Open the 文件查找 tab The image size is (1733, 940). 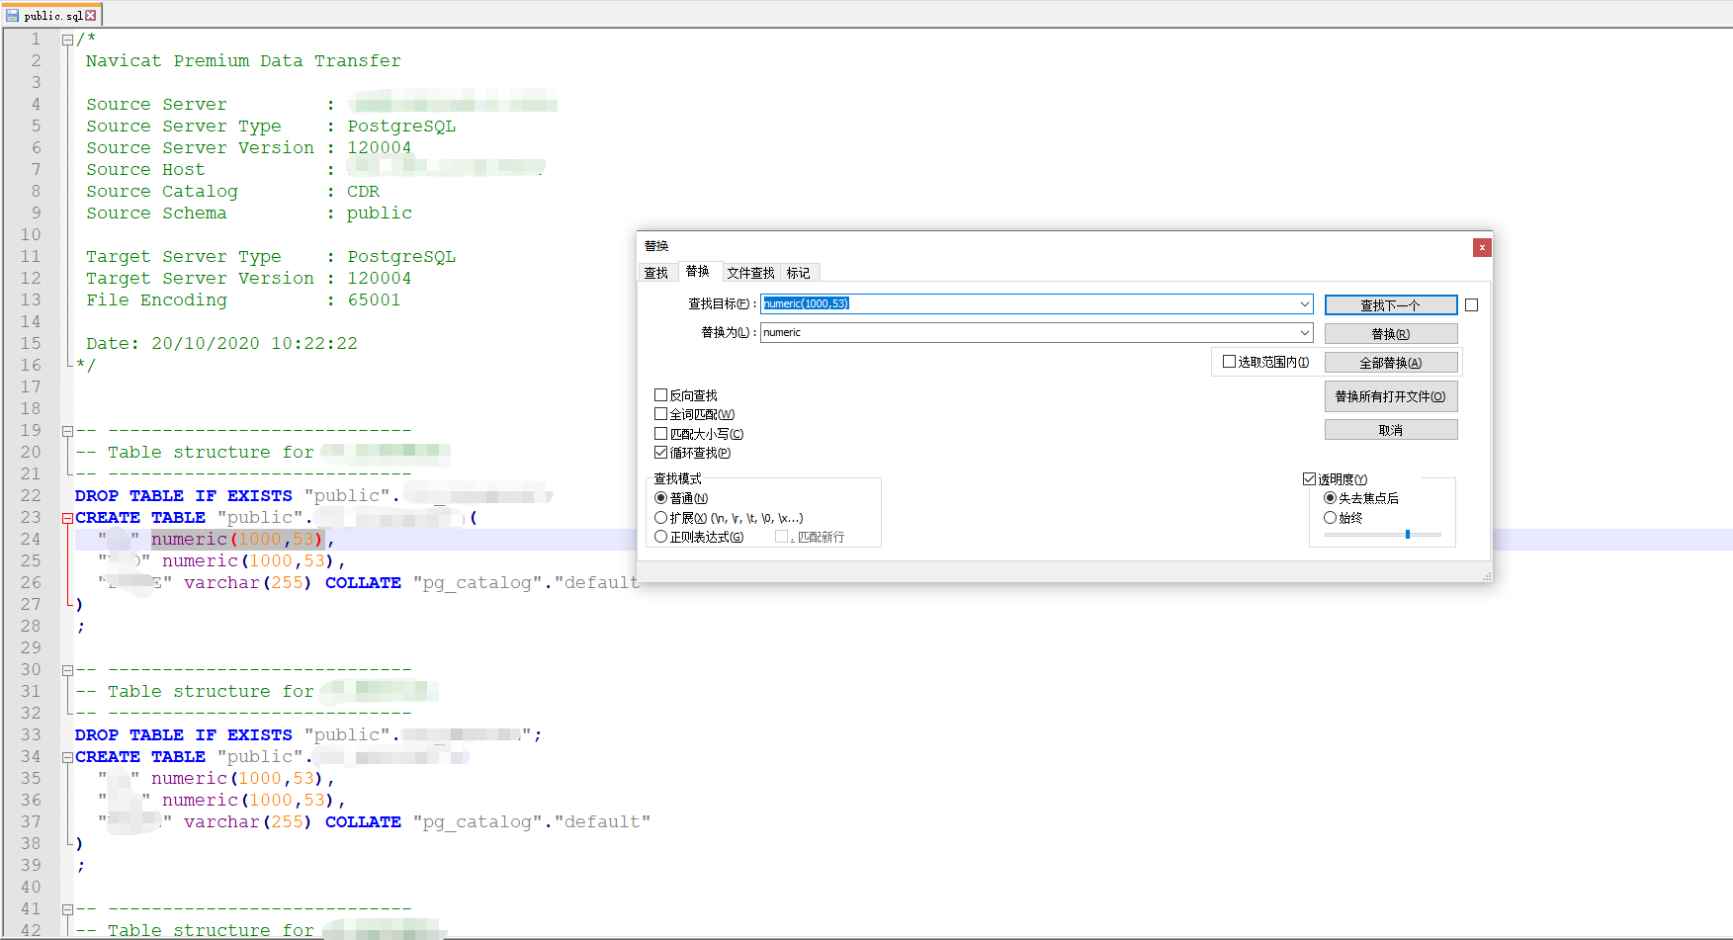[750, 273]
